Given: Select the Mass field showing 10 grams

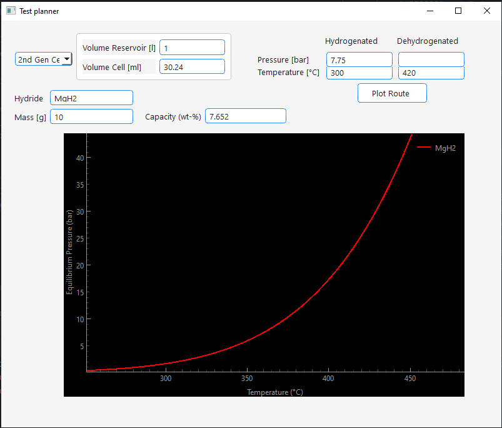Looking at the screenshot, I should (x=91, y=116).
